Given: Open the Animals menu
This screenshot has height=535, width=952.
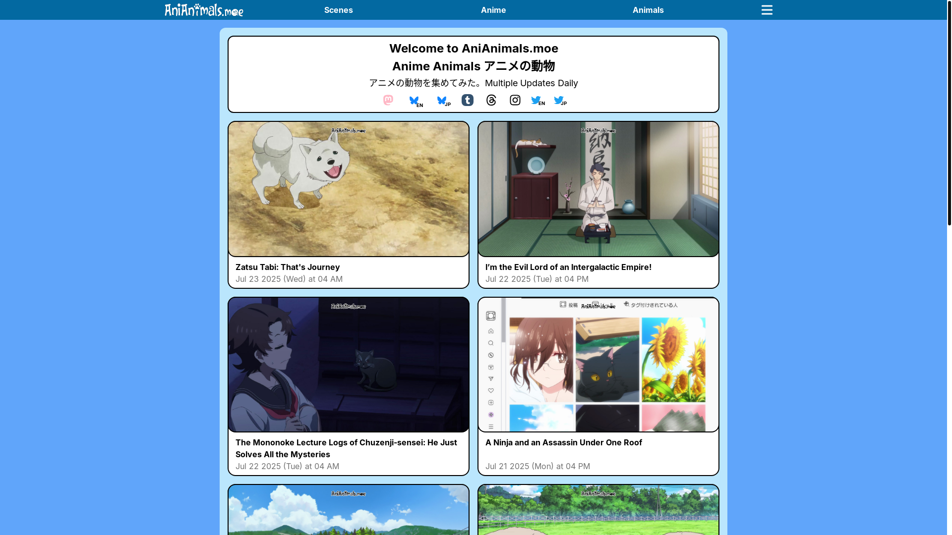Looking at the screenshot, I should click(x=648, y=10).
